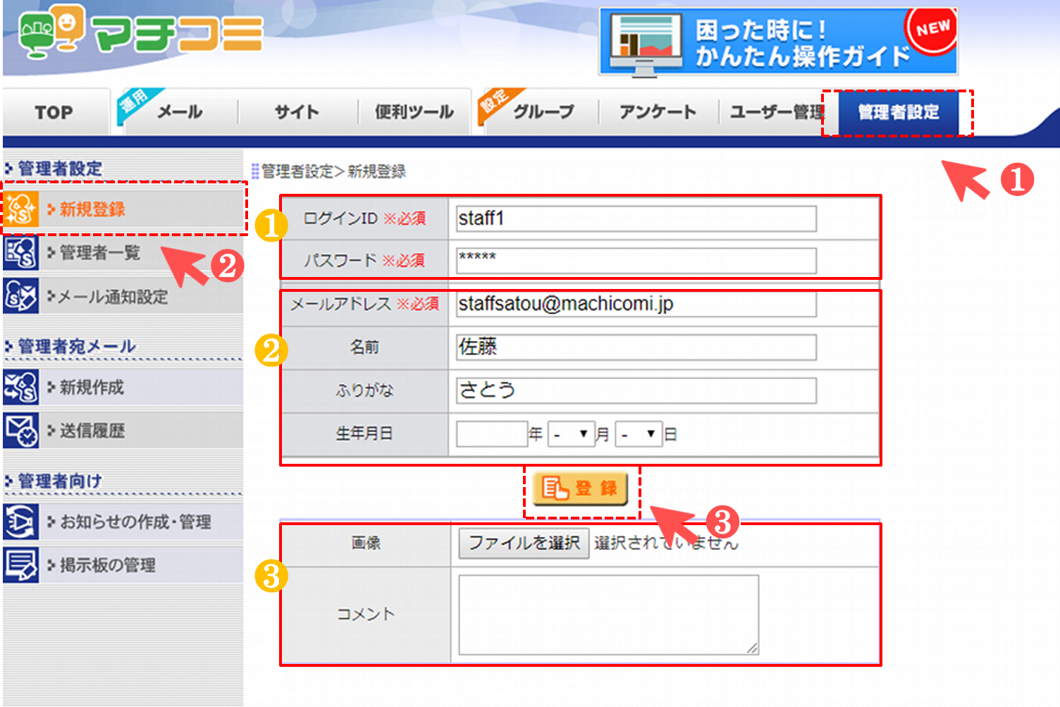Click the 送信履歴 envelope icon
Viewport: 1060px width, 707px height.
pyautogui.click(x=20, y=431)
